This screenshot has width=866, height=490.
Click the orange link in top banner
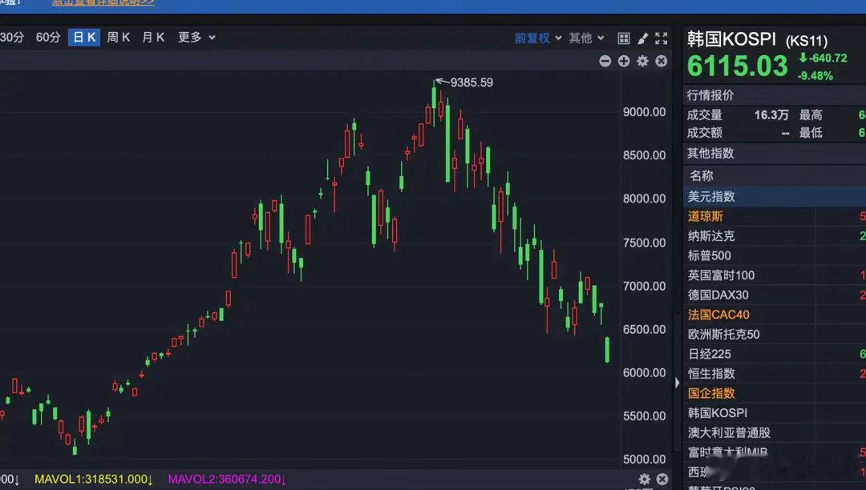[x=103, y=2]
